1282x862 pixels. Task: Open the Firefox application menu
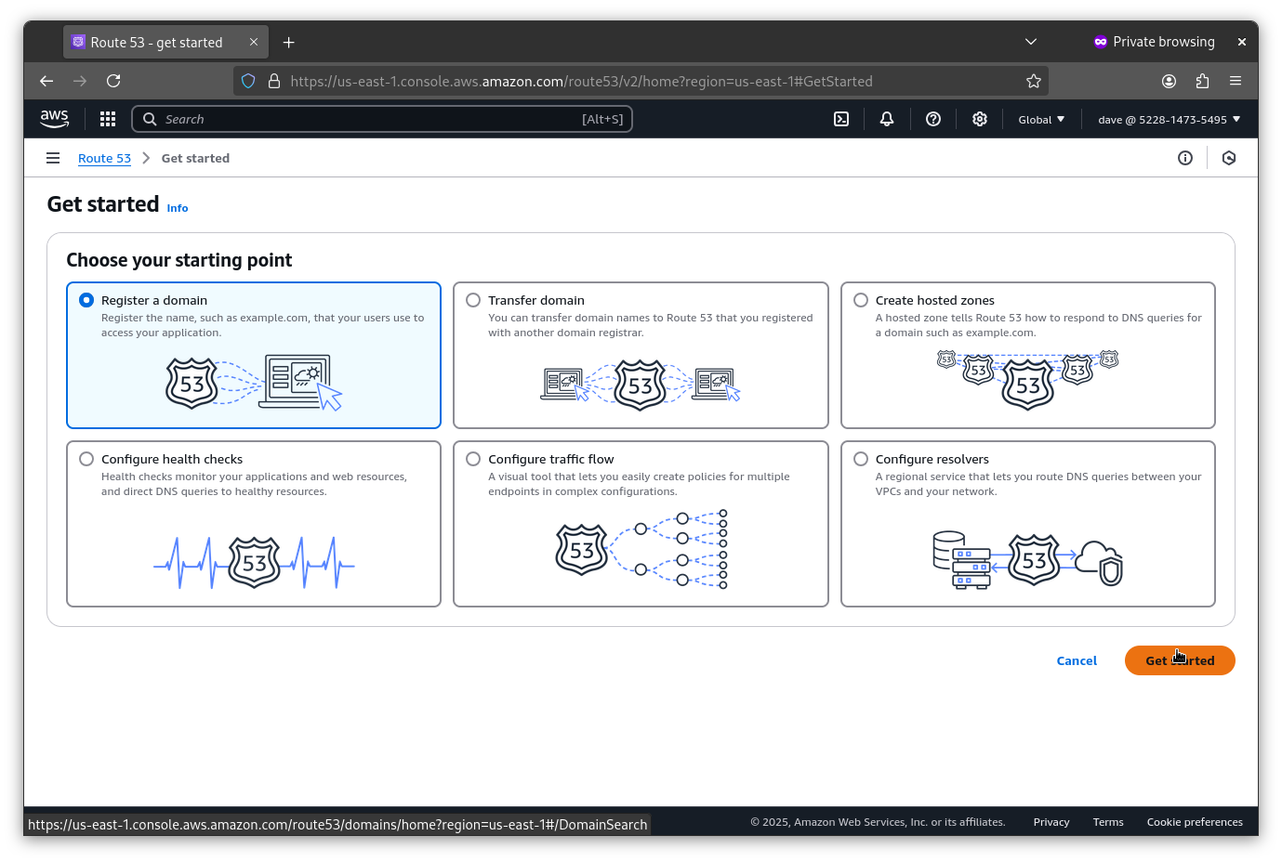click(1236, 81)
